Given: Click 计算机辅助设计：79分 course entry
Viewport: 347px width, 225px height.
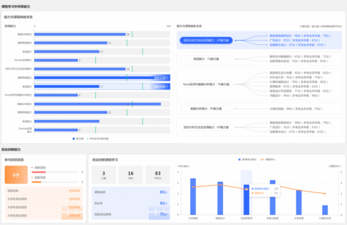Looking at the screenshot, I should click(x=299, y=82).
